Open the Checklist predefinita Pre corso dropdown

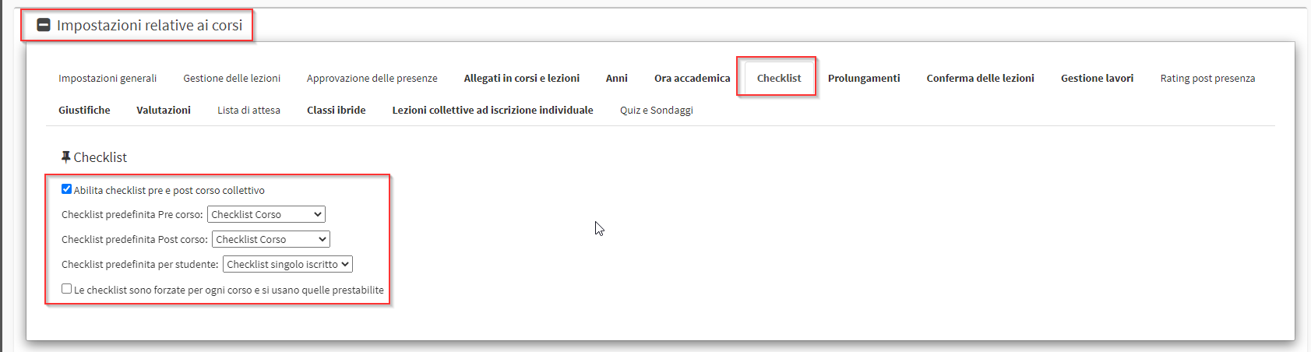[x=266, y=214]
